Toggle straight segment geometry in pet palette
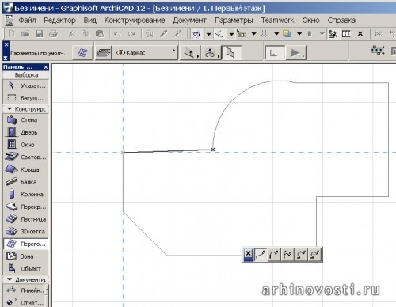 coord(261,255)
